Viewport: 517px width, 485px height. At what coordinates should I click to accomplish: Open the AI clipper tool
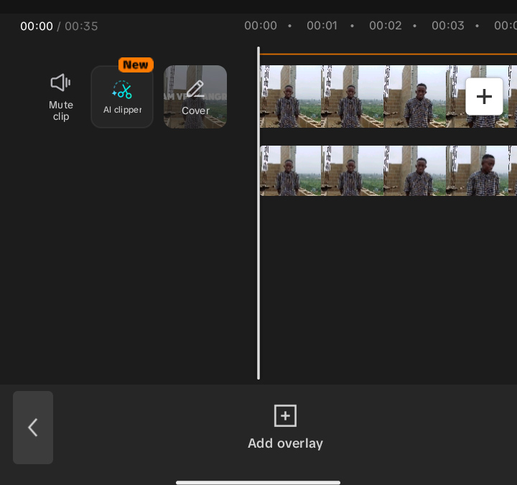[x=122, y=97]
